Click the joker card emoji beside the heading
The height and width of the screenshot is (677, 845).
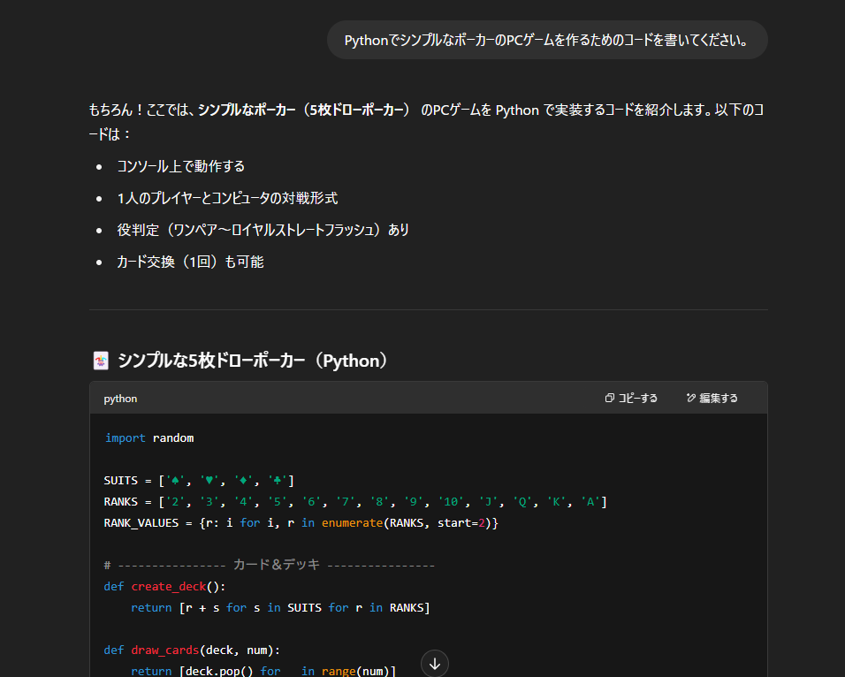101,361
